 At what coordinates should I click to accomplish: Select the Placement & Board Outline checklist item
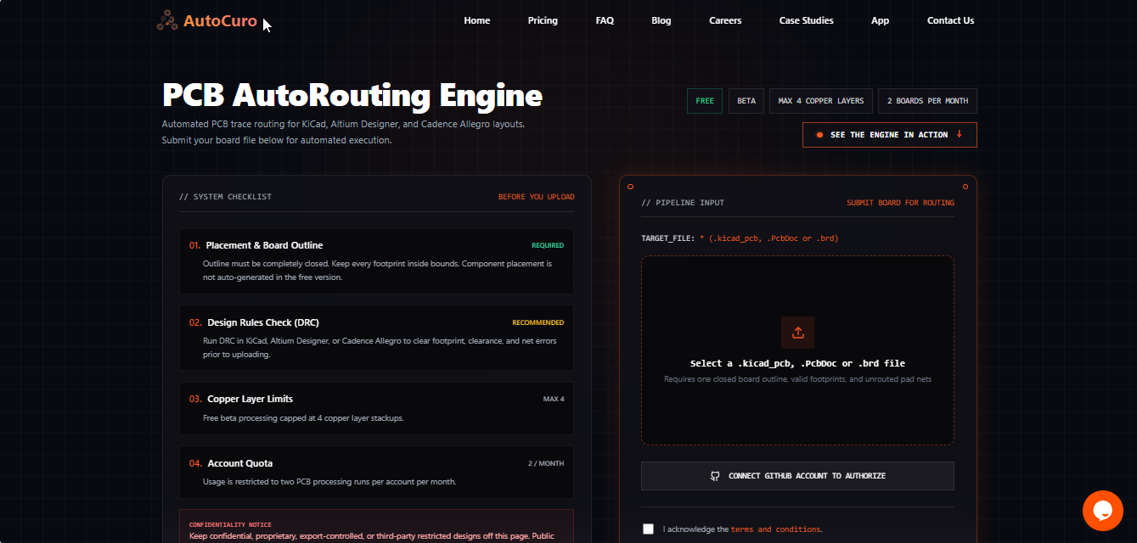pos(376,260)
